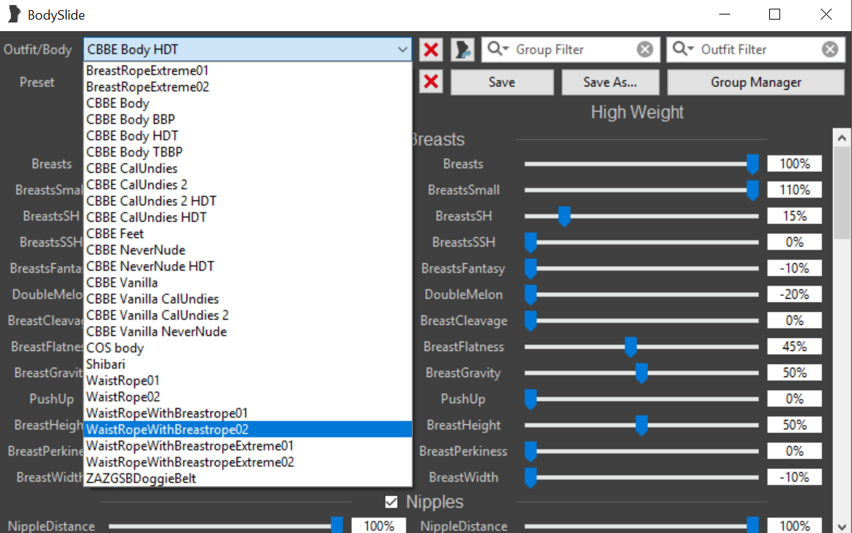Select ZAZGSBDoggieBelt outfit
This screenshot has width=852, height=533.
click(x=247, y=478)
